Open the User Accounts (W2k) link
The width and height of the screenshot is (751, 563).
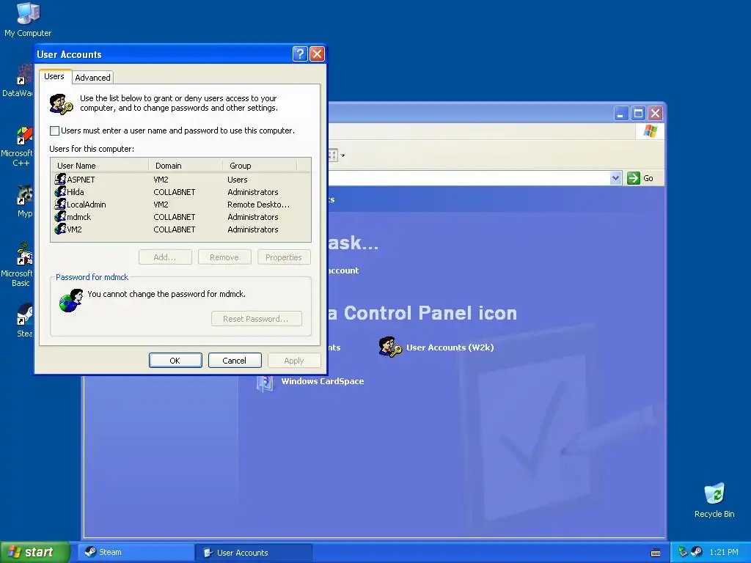pyautogui.click(x=450, y=347)
